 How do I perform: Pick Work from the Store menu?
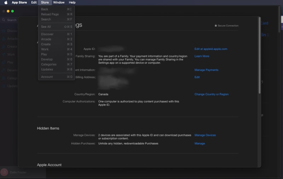[57, 49]
